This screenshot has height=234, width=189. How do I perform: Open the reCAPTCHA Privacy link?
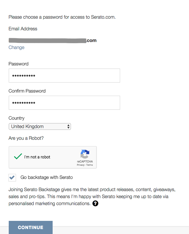coord(81,165)
